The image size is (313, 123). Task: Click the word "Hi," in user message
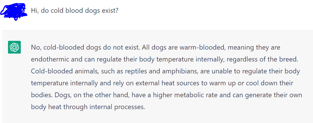click(35, 11)
